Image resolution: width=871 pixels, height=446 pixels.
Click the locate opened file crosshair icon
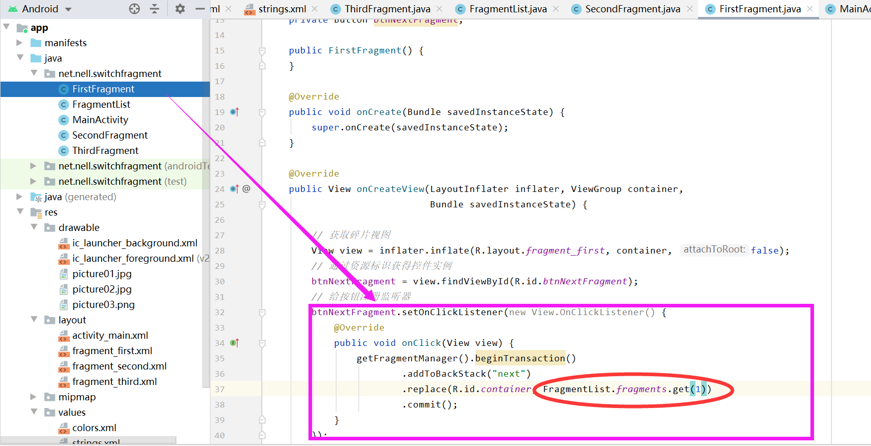(x=134, y=9)
